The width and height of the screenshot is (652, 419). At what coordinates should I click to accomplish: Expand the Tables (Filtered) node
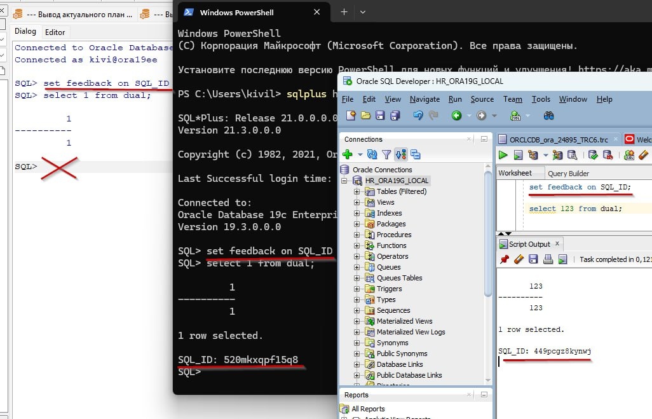(x=357, y=191)
